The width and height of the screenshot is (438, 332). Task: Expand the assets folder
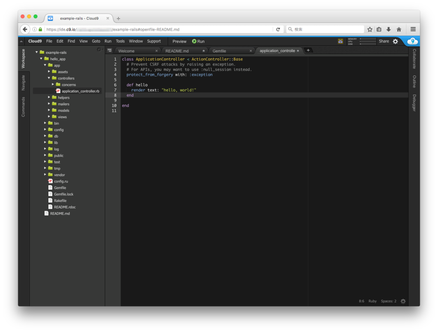coord(49,71)
